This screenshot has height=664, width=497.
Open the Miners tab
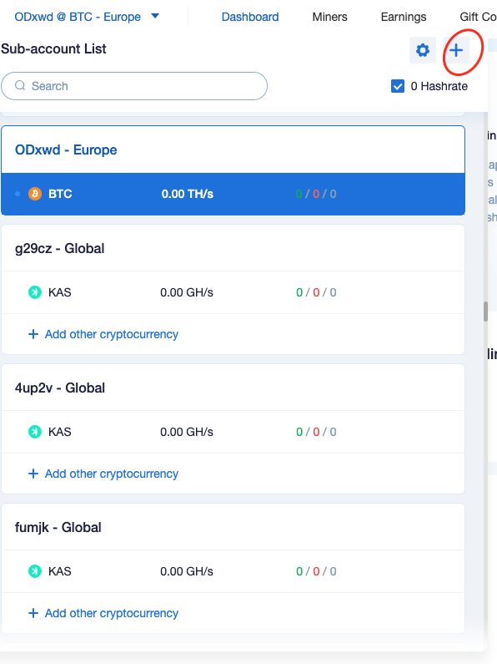pos(329,17)
